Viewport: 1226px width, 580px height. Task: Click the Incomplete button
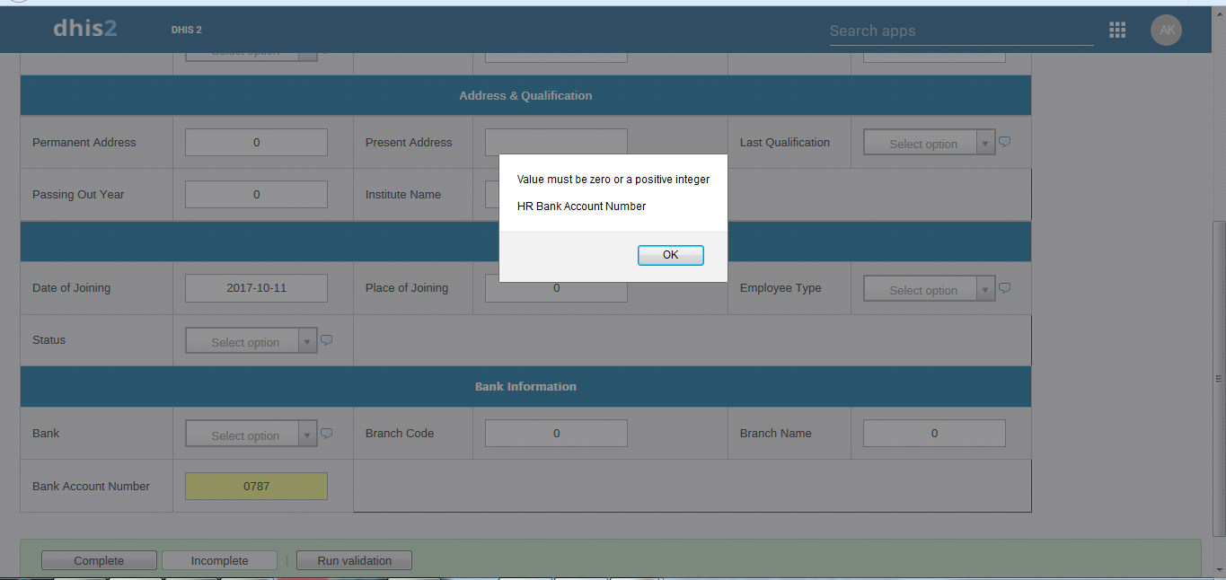[x=219, y=560]
